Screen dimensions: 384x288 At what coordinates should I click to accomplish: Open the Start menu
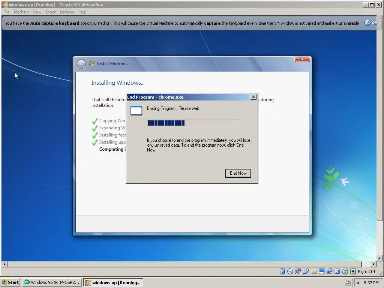[10, 282]
